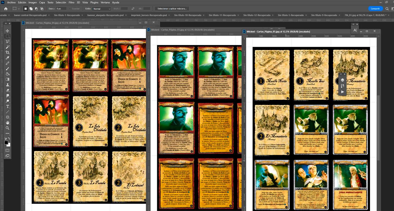Image resolution: width=394 pixels, height=211 pixels.
Task: Select the Line tool
Action: [7, 112]
